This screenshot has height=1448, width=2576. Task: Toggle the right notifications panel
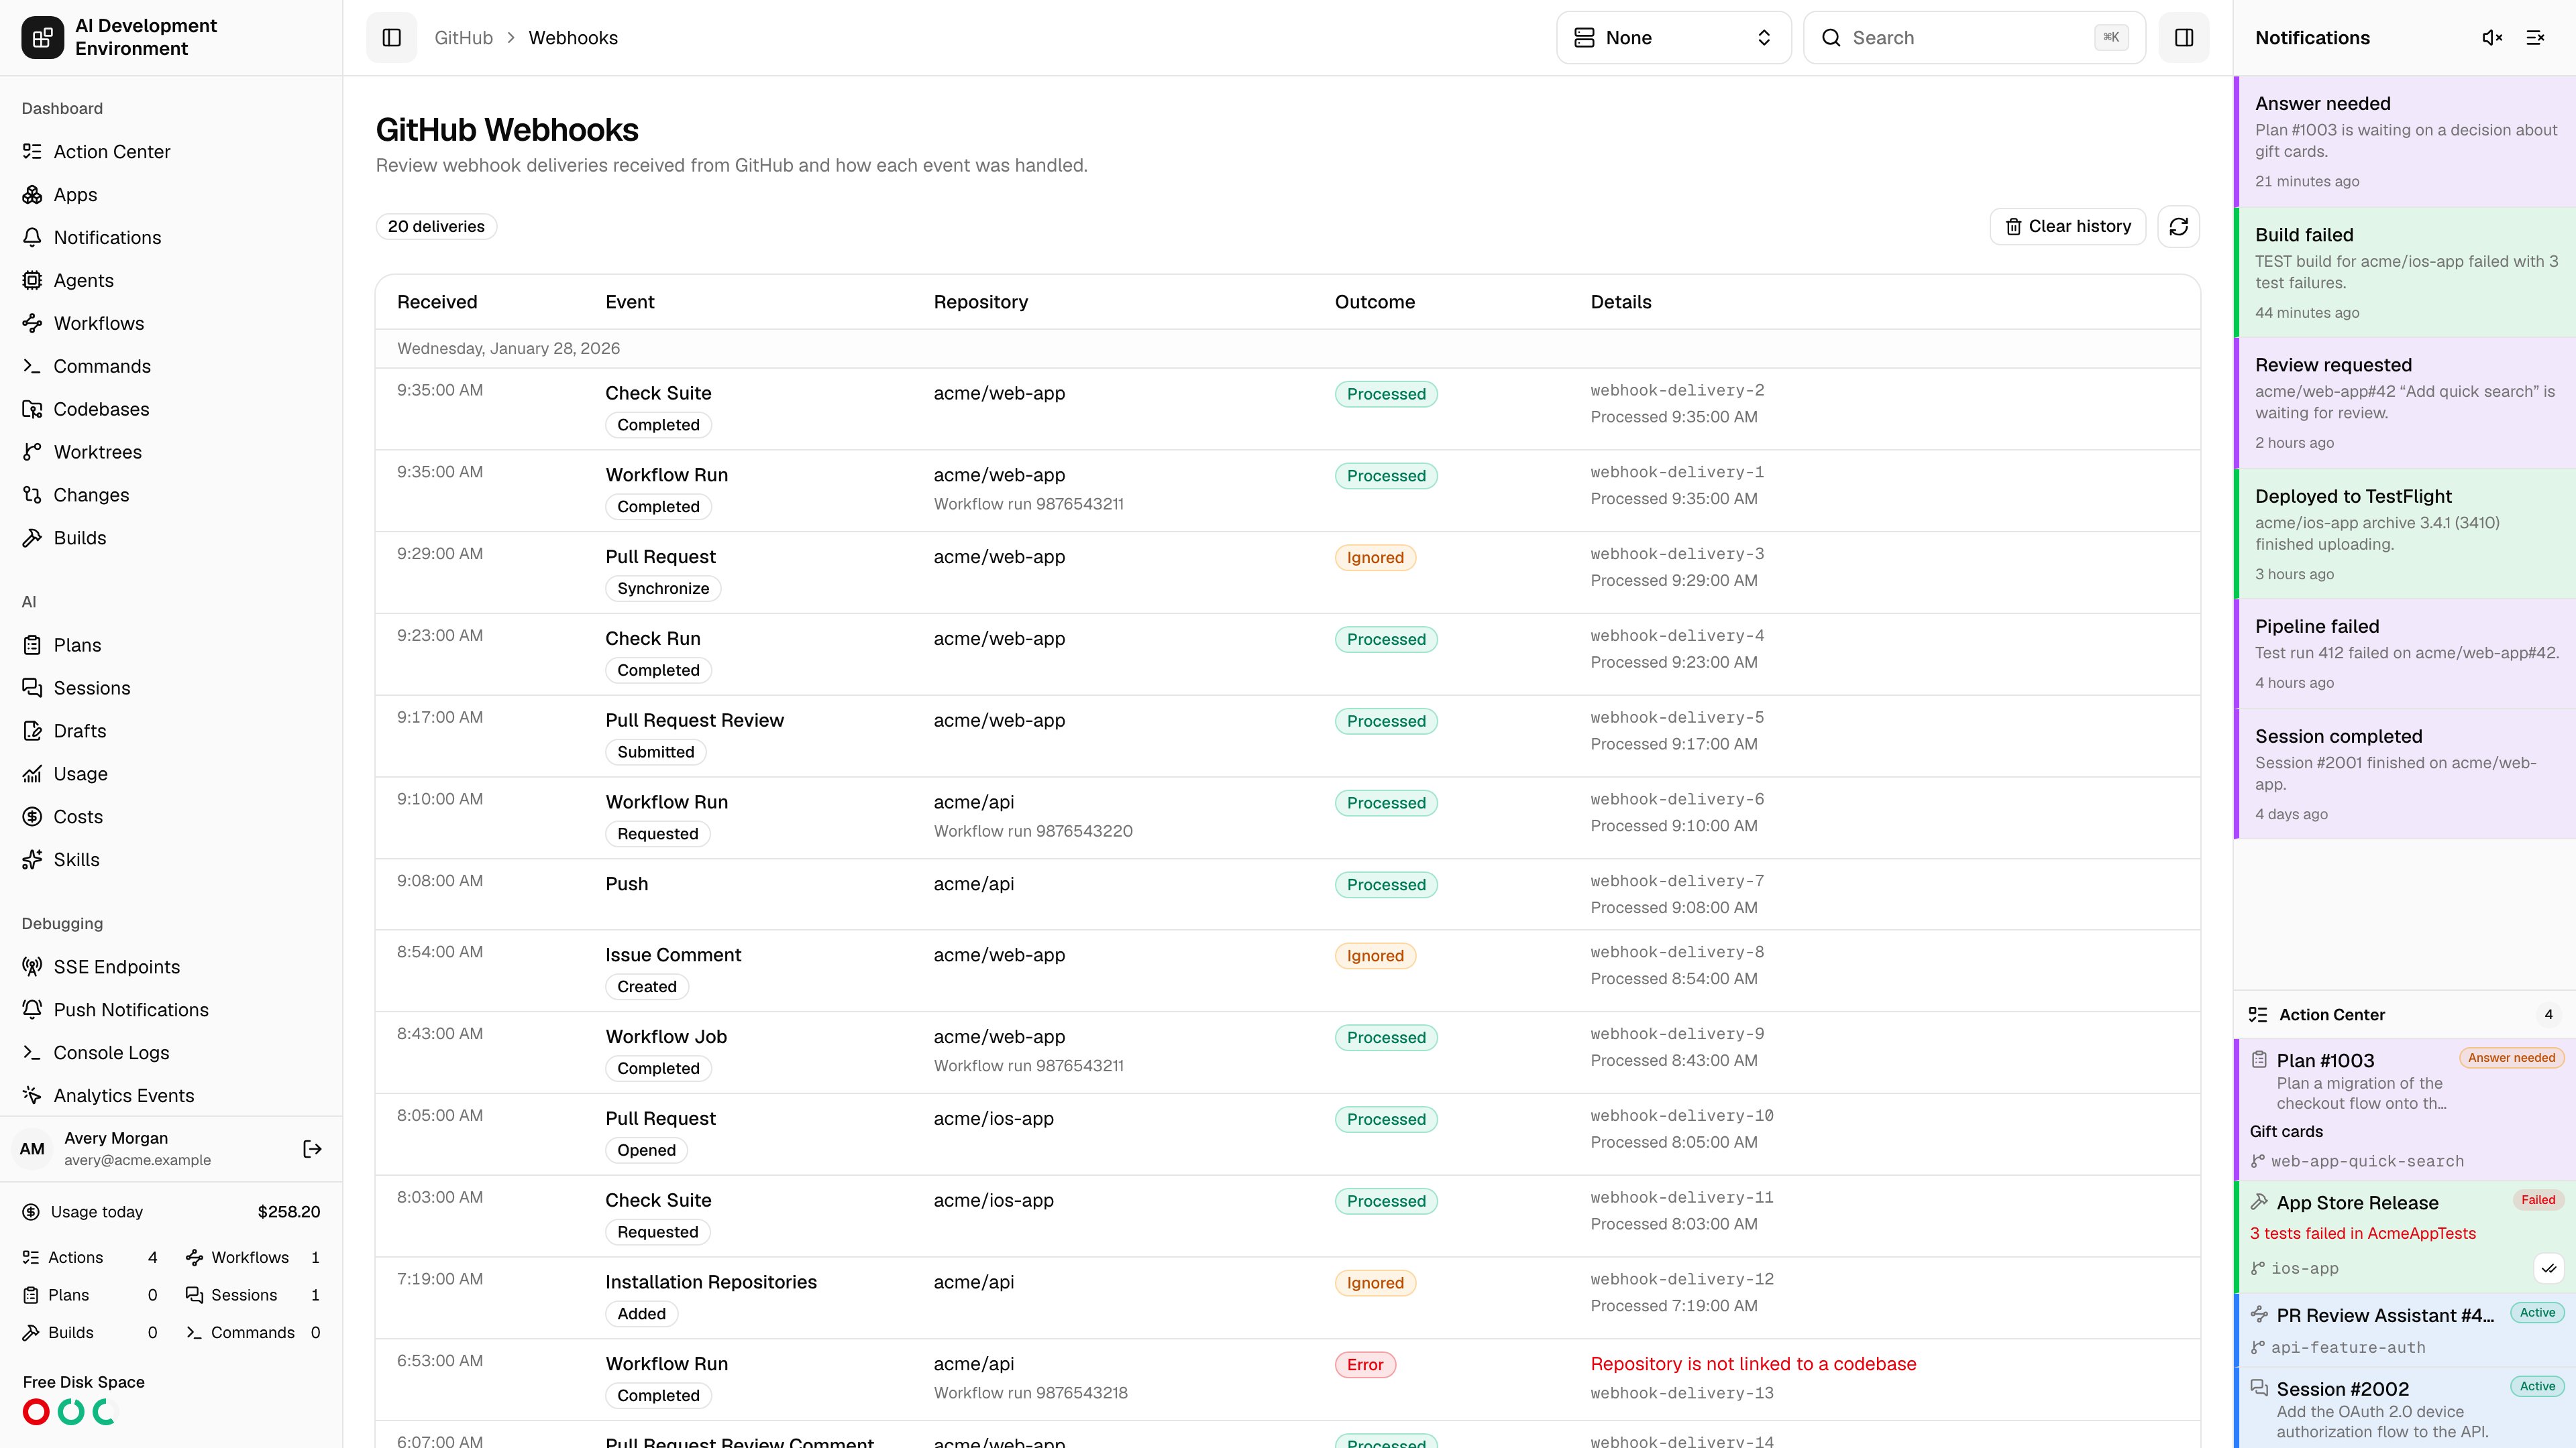pos(2184,38)
